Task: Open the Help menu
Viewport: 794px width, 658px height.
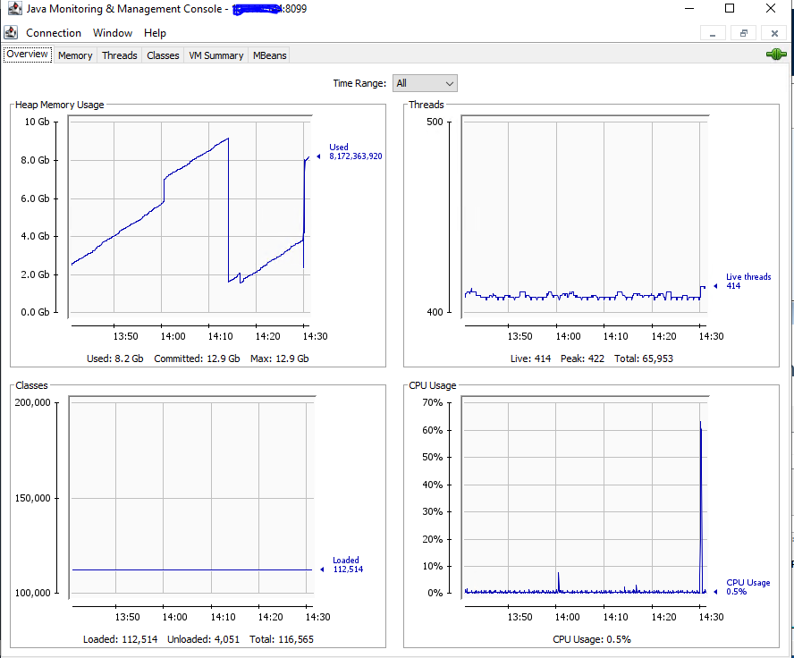Action: click(155, 33)
